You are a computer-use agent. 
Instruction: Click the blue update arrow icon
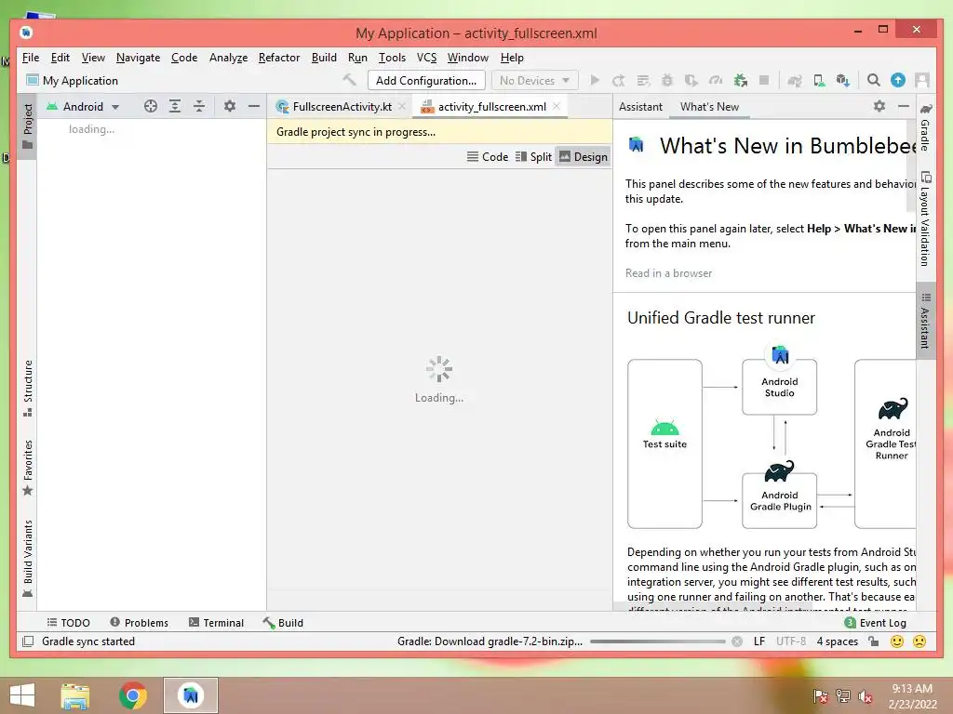point(898,80)
